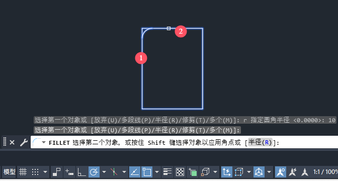Open isometric drafting plane dropdown
The height and width of the screenshot is (181, 338).
pos(124,172)
